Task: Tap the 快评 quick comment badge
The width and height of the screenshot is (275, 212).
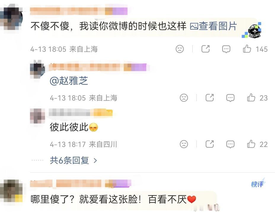Action: [258, 184]
